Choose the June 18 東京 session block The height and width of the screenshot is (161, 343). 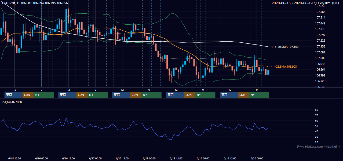175,95
